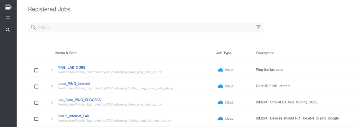Expand the PING_LAB_CORE row chevron

pyautogui.click(x=52, y=70)
